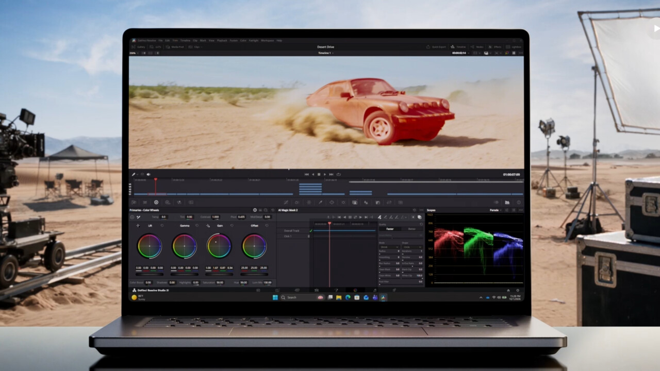Toggle the Nodes panel
660x371 pixels.
pyautogui.click(x=478, y=47)
